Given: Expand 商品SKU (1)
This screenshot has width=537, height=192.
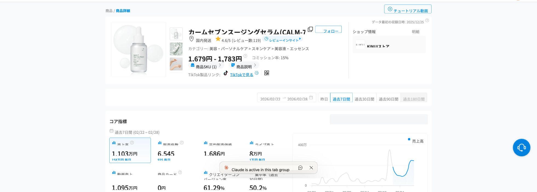Looking at the screenshot, I should [x=206, y=66].
